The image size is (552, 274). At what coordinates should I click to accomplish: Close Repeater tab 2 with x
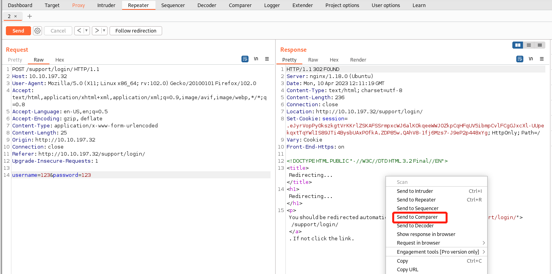click(x=16, y=16)
